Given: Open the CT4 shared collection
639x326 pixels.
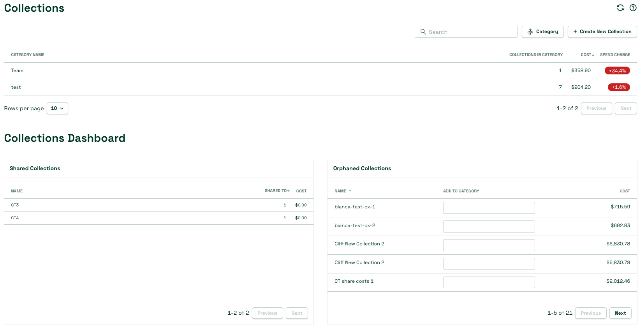Looking at the screenshot, I should pos(15,218).
